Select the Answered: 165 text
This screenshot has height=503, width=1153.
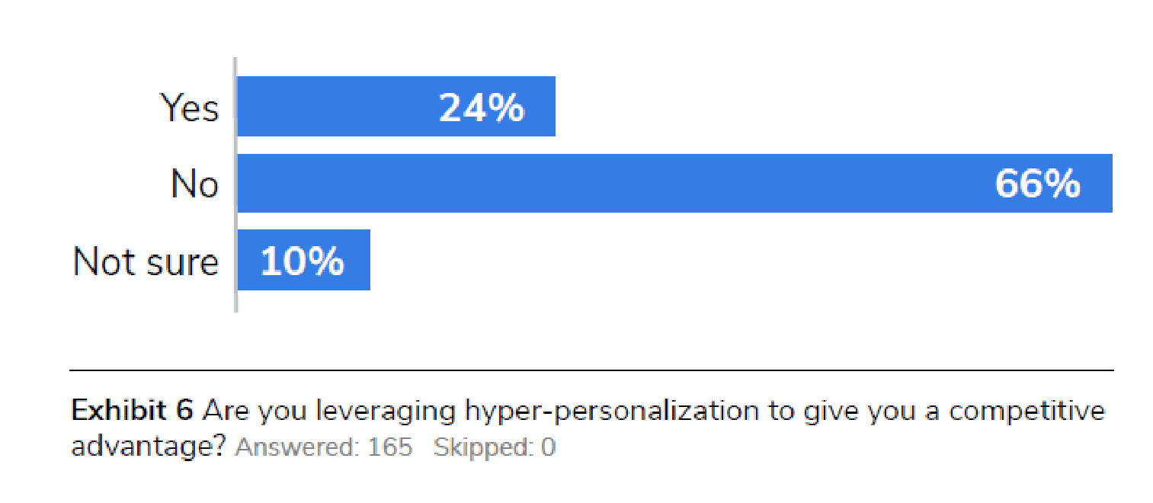[x=324, y=447]
